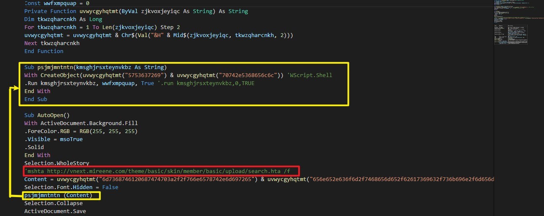Click the 'WScript.Shell comment
This screenshot has width=544, height=216.
[x=309, y=75]
